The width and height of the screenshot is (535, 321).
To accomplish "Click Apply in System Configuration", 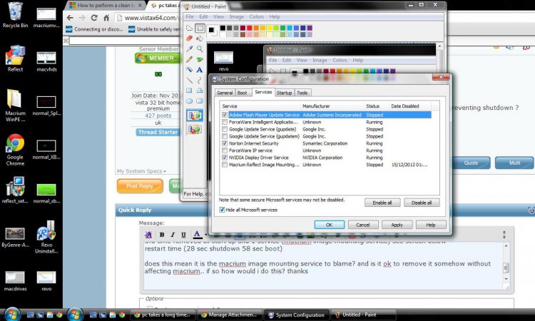I will (x=397, y=225).
